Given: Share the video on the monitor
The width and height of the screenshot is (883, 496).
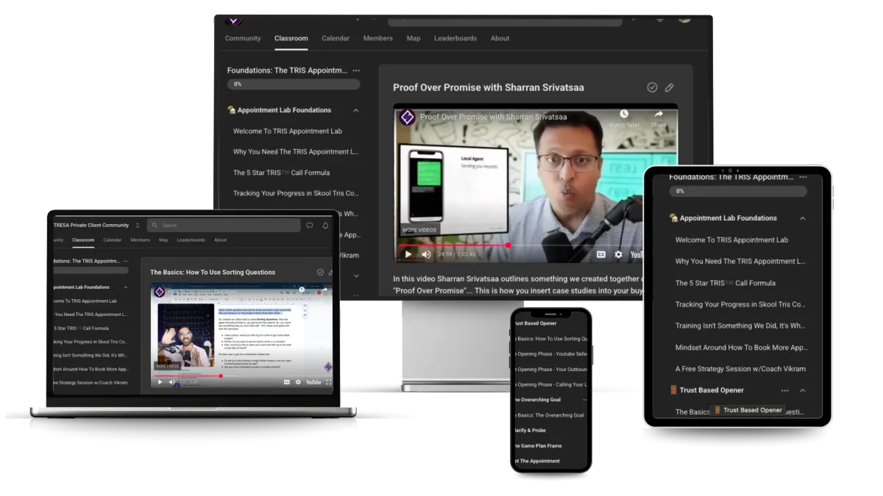Looking at the screenshot, I should [659, 118].
